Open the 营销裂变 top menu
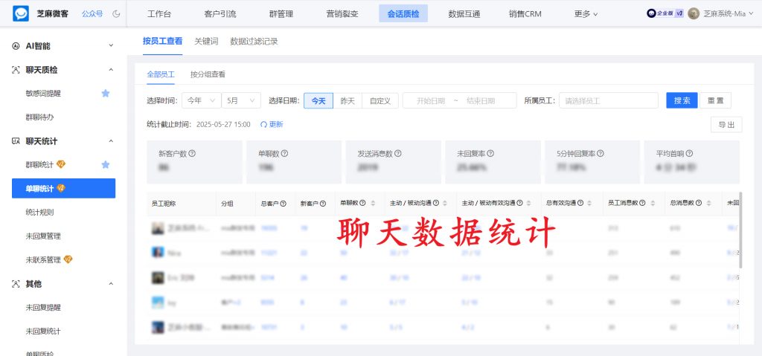Image resolution: width=762 pixels, height=356 pixels. coord(342,14)
